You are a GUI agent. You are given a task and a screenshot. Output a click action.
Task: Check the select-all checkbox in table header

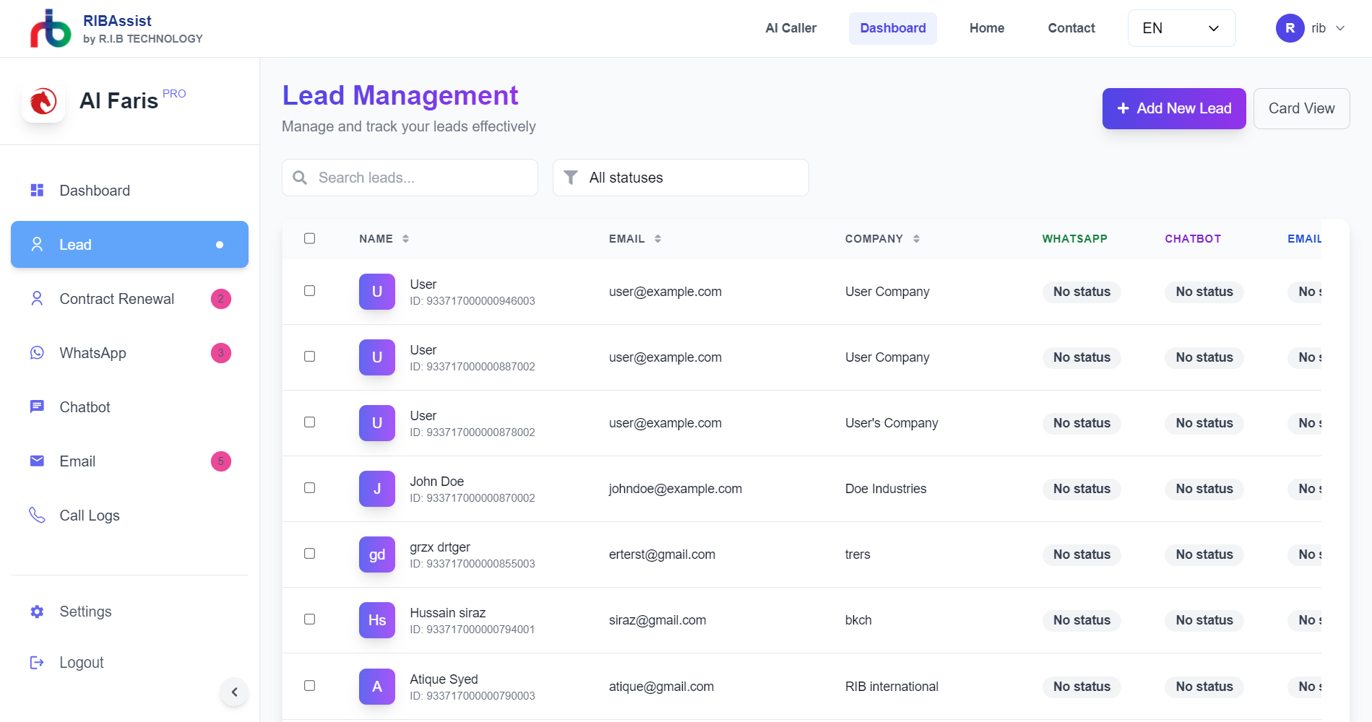pos(310,238)
